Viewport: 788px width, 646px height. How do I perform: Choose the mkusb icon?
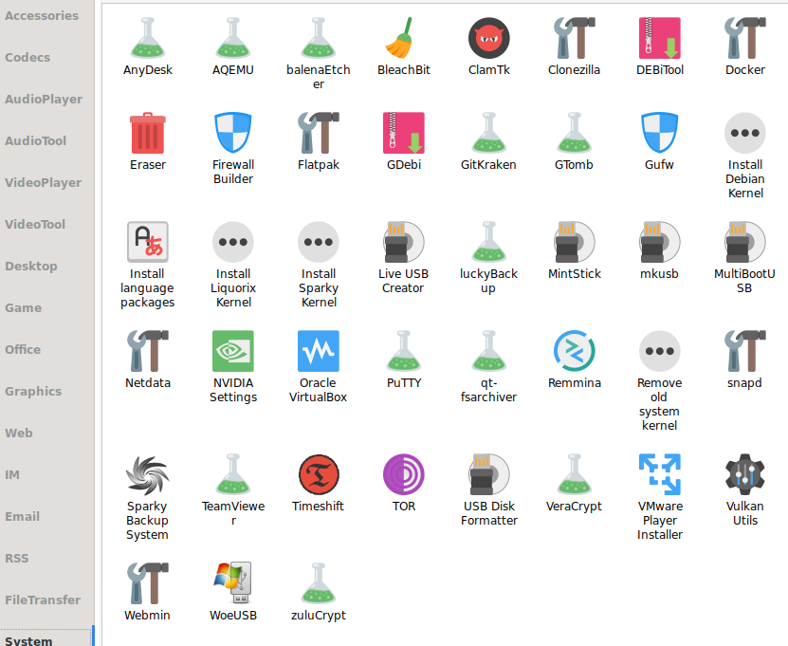coord(660,242)
